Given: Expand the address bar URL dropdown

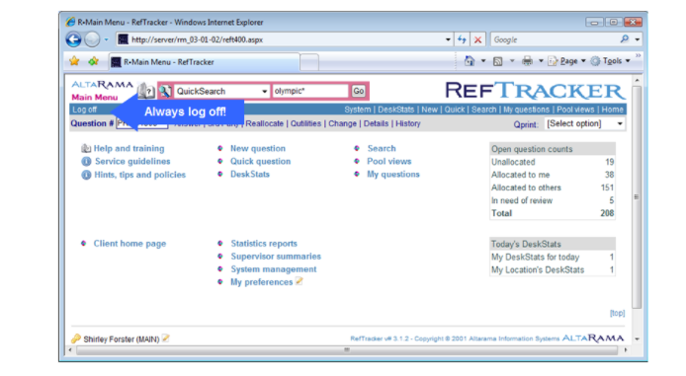Looking at the screenshot, I should tap(448, 39).
